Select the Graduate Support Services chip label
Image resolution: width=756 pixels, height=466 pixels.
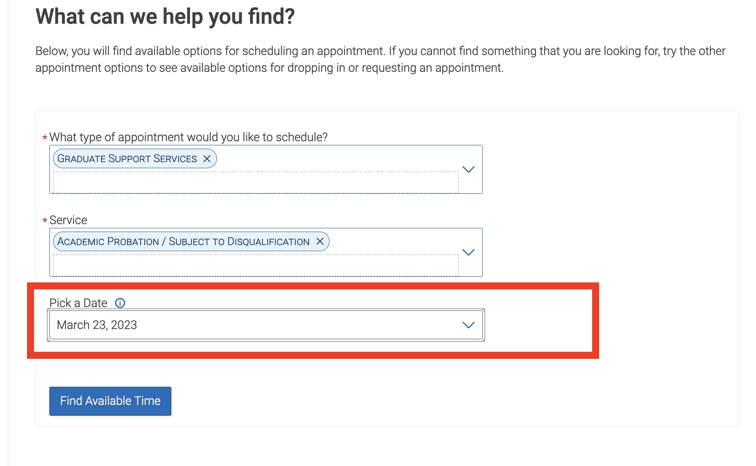click(127, 159)
